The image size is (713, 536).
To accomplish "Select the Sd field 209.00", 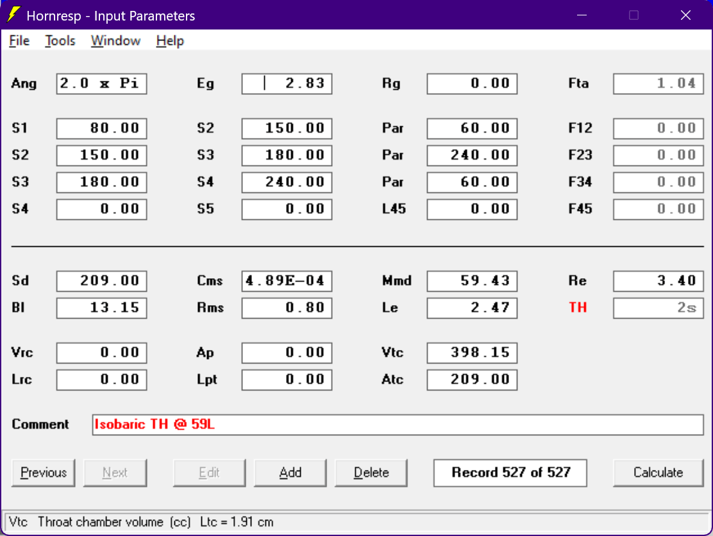I will (x=101, y=281).
